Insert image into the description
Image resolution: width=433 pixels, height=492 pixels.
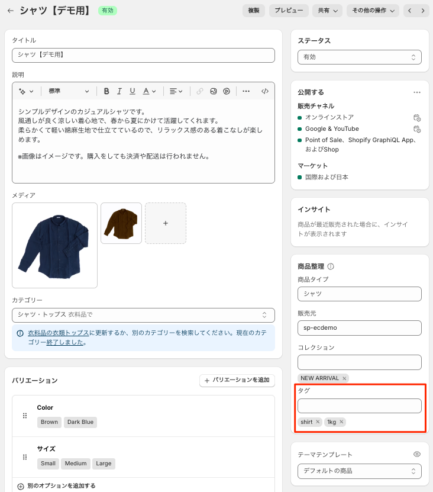click(213, 91)
